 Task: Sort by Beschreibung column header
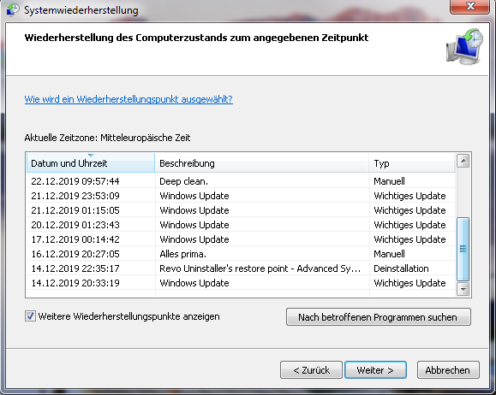(x=262, y=163)
